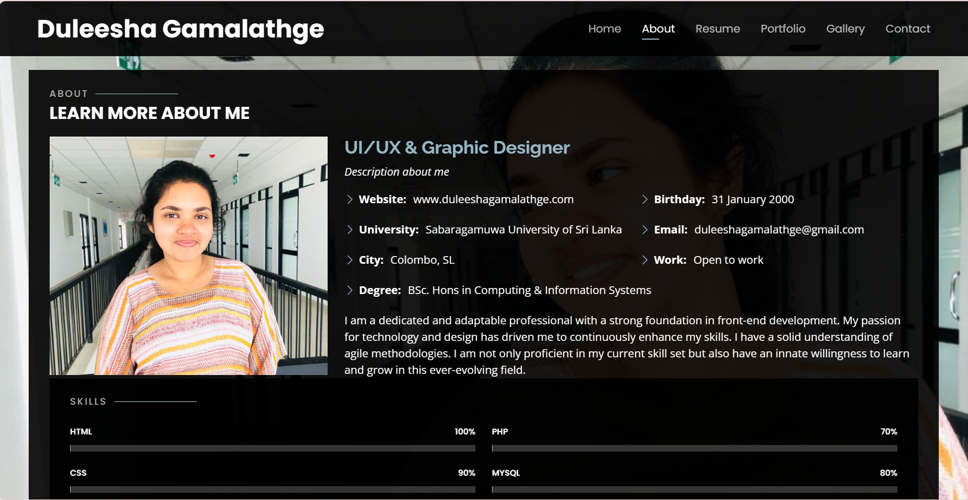Go to the Resume section

tap(718, 29)
